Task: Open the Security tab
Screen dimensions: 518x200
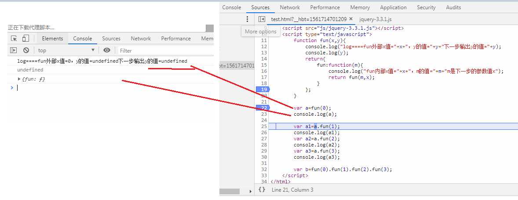Action: tap(426, 7)
